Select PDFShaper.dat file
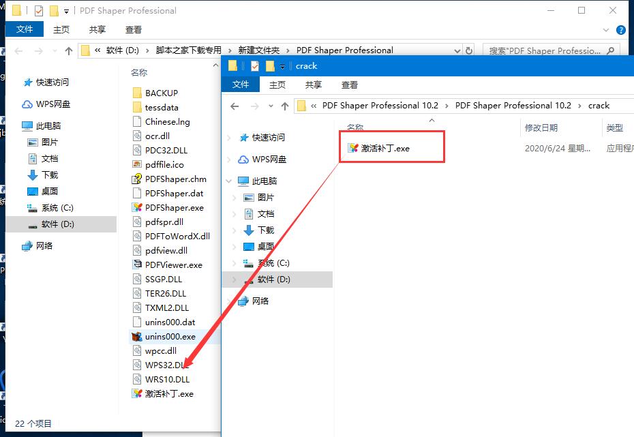Viewport: 634px width, 437px height. (168, 194)
